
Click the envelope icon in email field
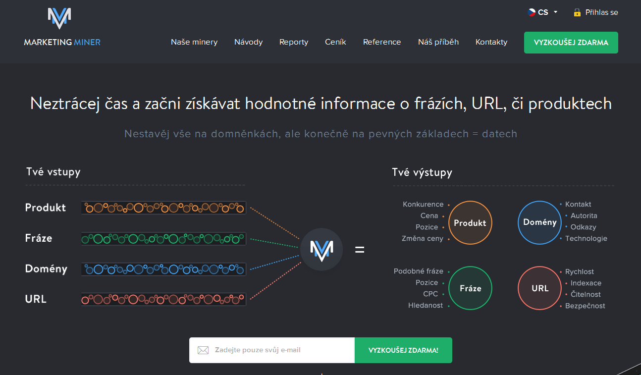point(203,350)
